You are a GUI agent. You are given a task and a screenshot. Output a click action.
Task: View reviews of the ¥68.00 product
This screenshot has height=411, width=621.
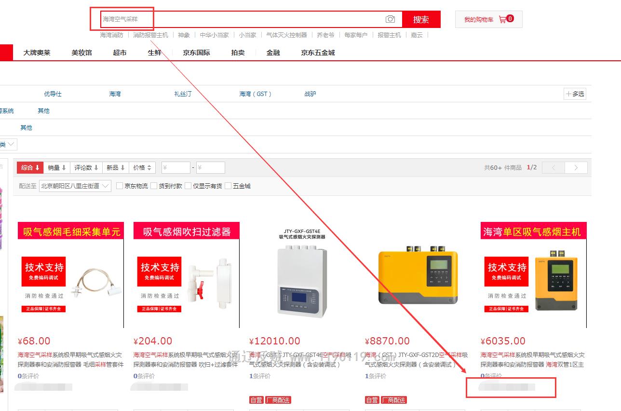tap(28, 376)
